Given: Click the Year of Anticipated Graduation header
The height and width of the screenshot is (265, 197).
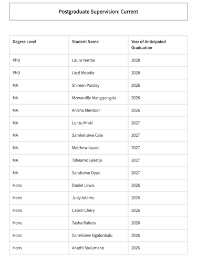Looking at the screenshot, I should coord(149,45).
